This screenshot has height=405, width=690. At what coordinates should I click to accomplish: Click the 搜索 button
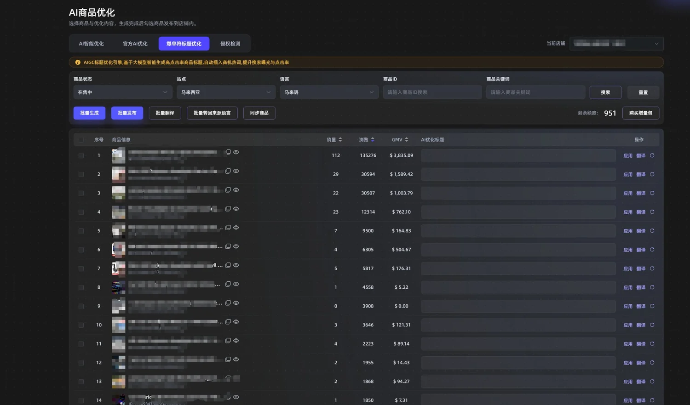coord(605,92)
